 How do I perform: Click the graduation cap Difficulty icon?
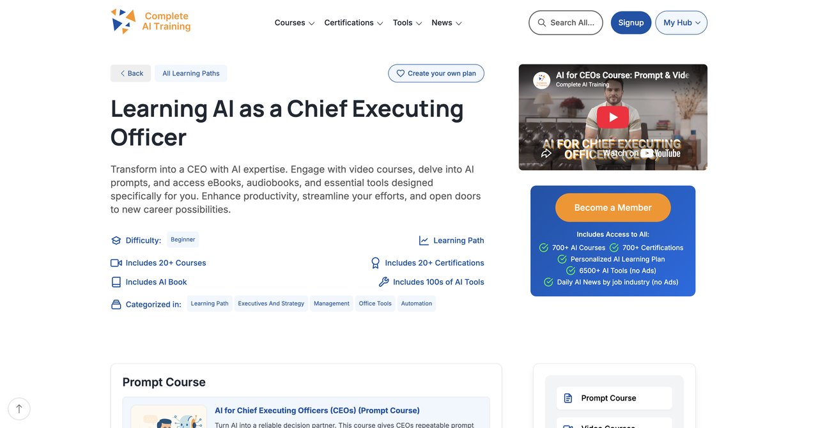tap(116, 241)
